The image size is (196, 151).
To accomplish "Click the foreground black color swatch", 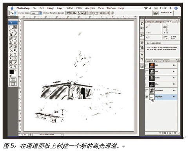I will 12,72.
